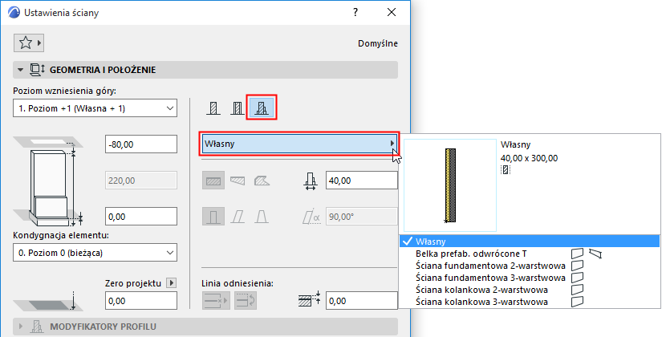662x337 pixels.
Task: Click the Zero projektu value field
Action: click(x=141, y=301)
